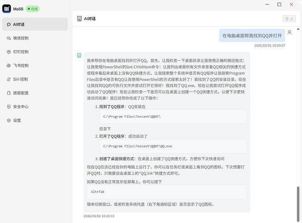302x223 pixels.
Task: Click the Siri icon in the sidebar
Action: pyautogui.click(x=8, y=79)
